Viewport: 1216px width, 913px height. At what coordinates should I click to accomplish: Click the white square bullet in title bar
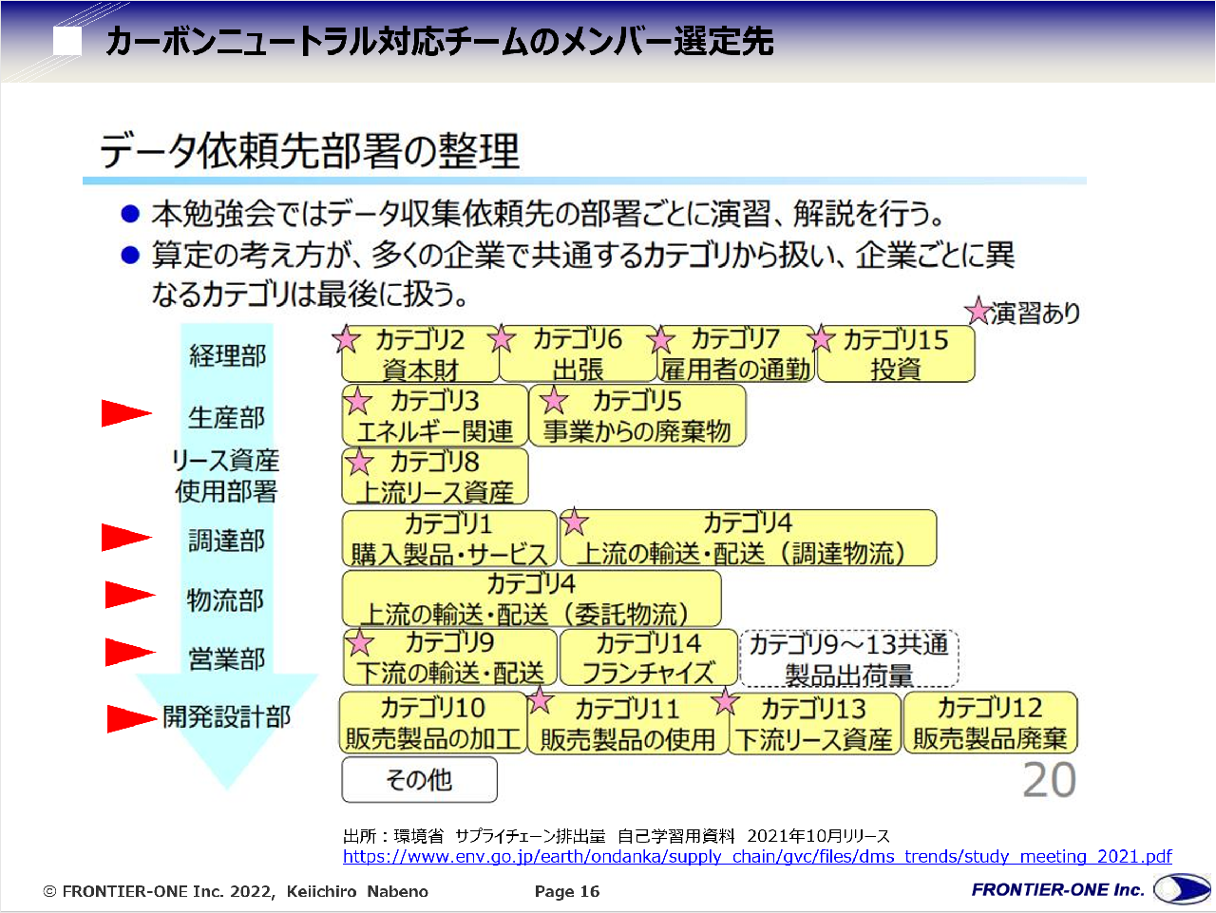coord(66,41)
